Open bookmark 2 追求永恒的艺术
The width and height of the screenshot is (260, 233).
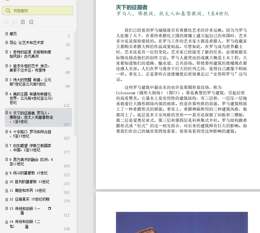coord(30,68)
